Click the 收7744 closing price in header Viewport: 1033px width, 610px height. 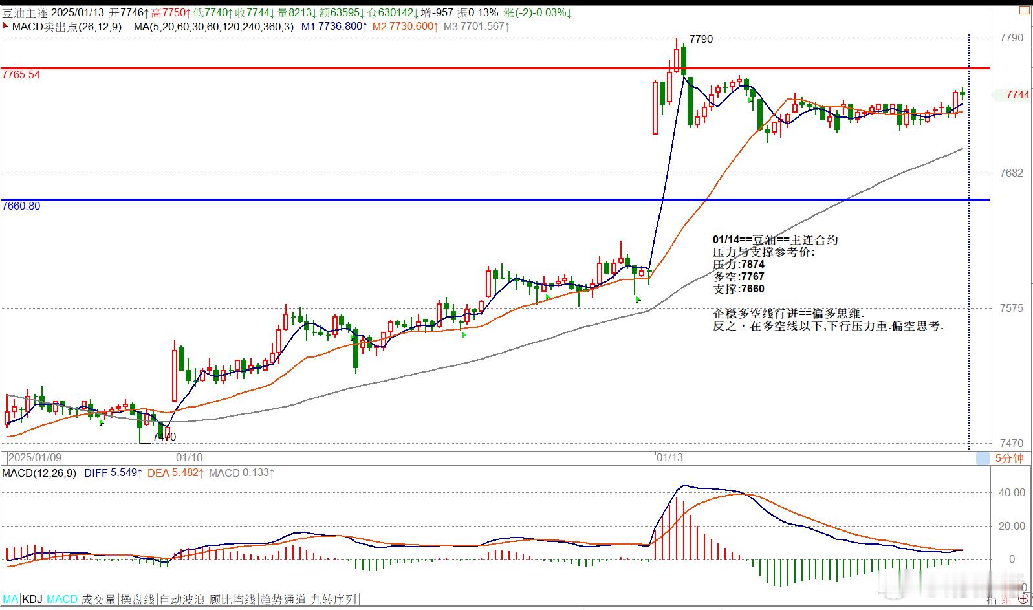[254, 12]
